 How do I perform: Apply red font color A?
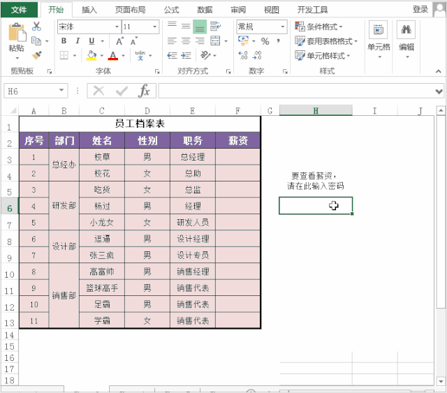[113, 55]
